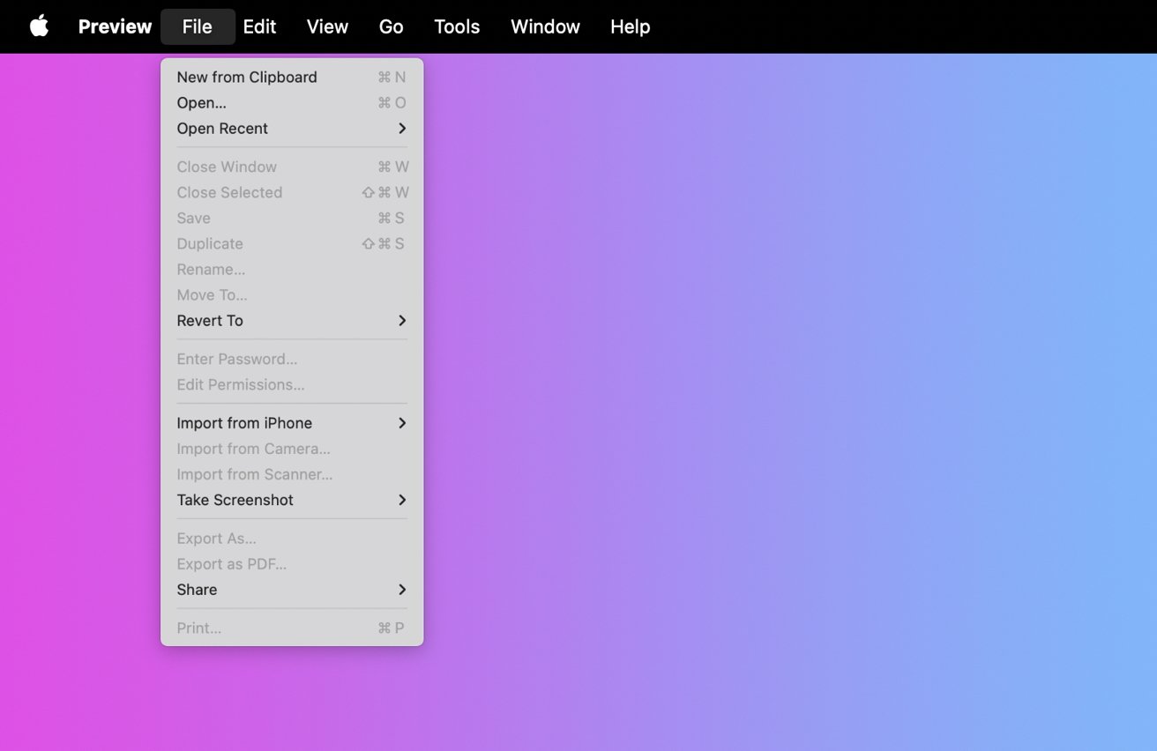This screenshot has width=1157, height=751.
Task: Click the Export as PDF… item
Action: point(292,564)
